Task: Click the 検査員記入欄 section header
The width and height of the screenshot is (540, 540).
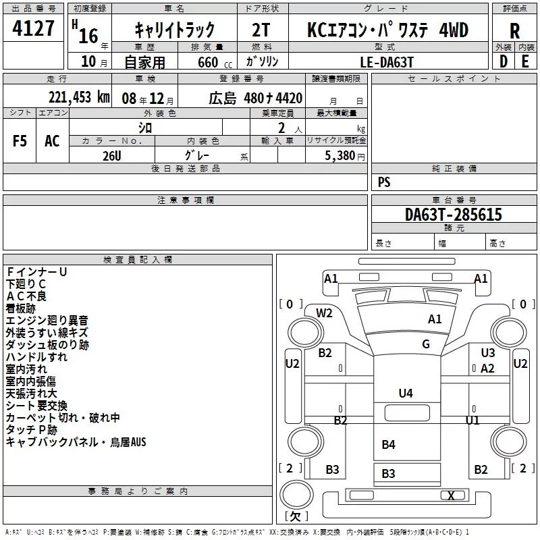Action: pyautogui.click(x=138, y=260)
